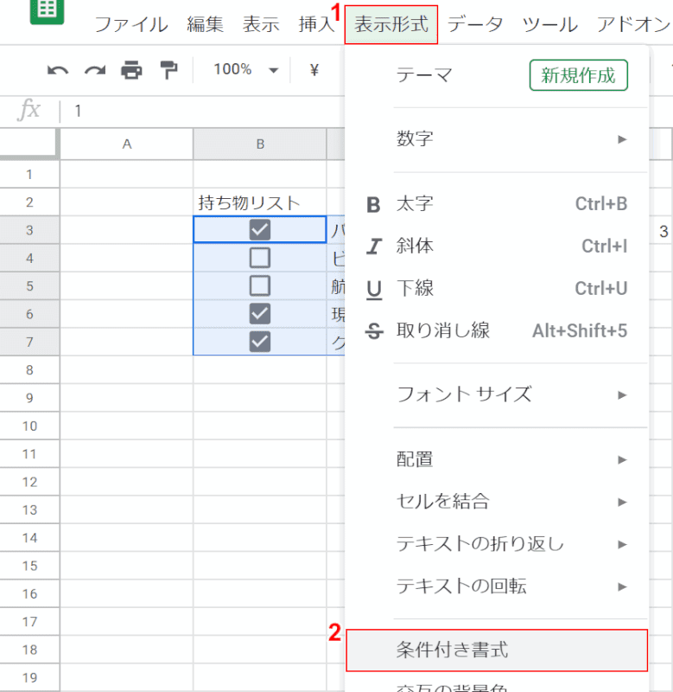
Task: Expand the セルを結合 submenu
Action: (497, 502)
